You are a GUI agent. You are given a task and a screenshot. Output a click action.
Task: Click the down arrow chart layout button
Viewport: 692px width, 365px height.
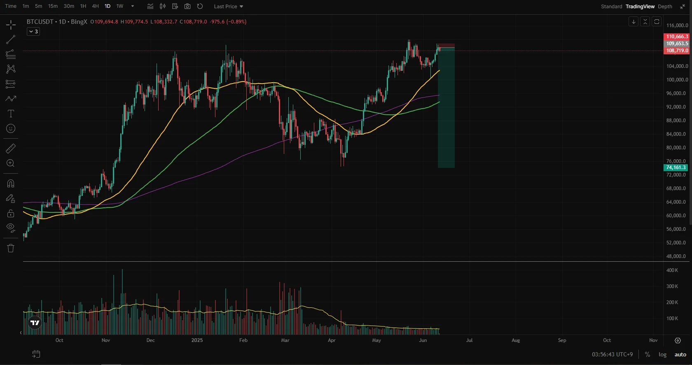(634, 21)
